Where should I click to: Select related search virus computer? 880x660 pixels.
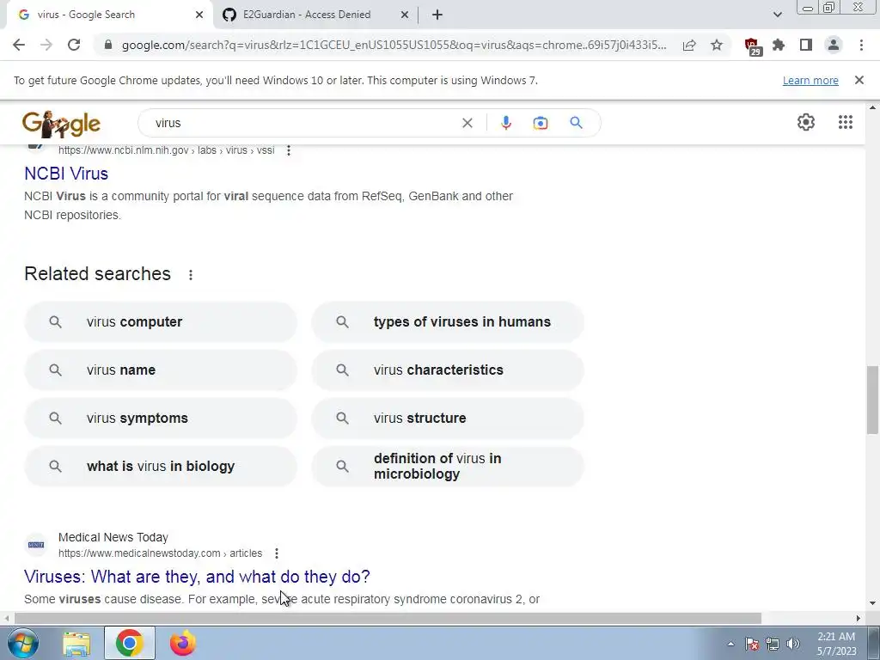pyautogui.click(x=161, y=322)
